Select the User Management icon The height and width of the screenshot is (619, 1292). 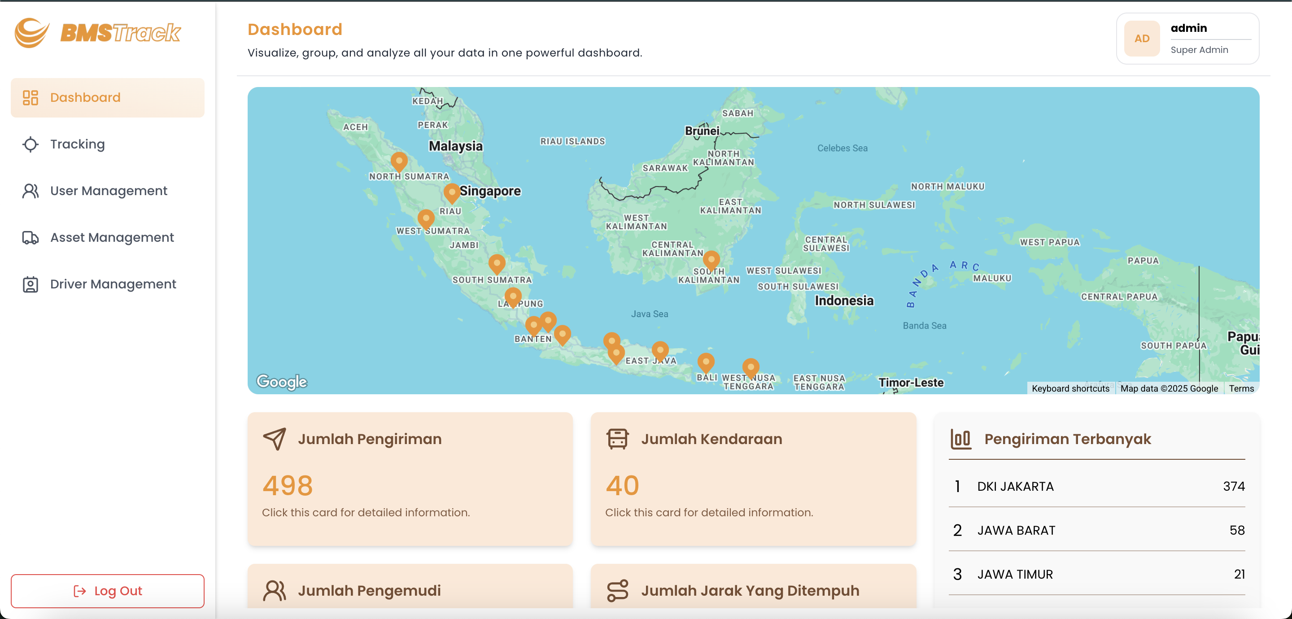30,191
